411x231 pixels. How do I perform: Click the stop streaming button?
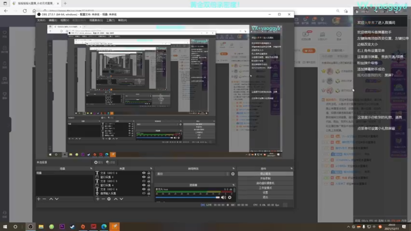pos(265,174)
